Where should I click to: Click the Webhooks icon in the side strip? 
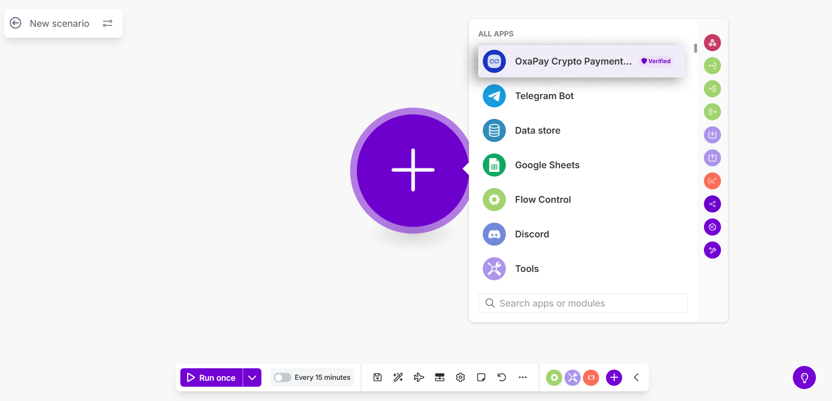(712, 43)
